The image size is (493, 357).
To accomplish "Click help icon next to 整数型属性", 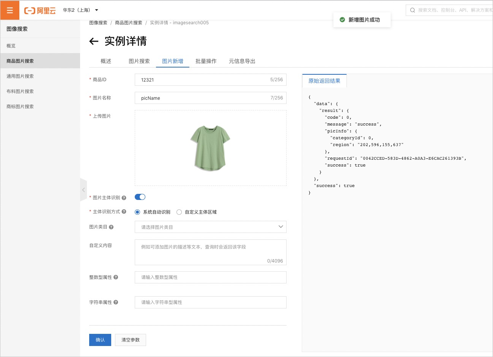I will (x=116, y=277).
